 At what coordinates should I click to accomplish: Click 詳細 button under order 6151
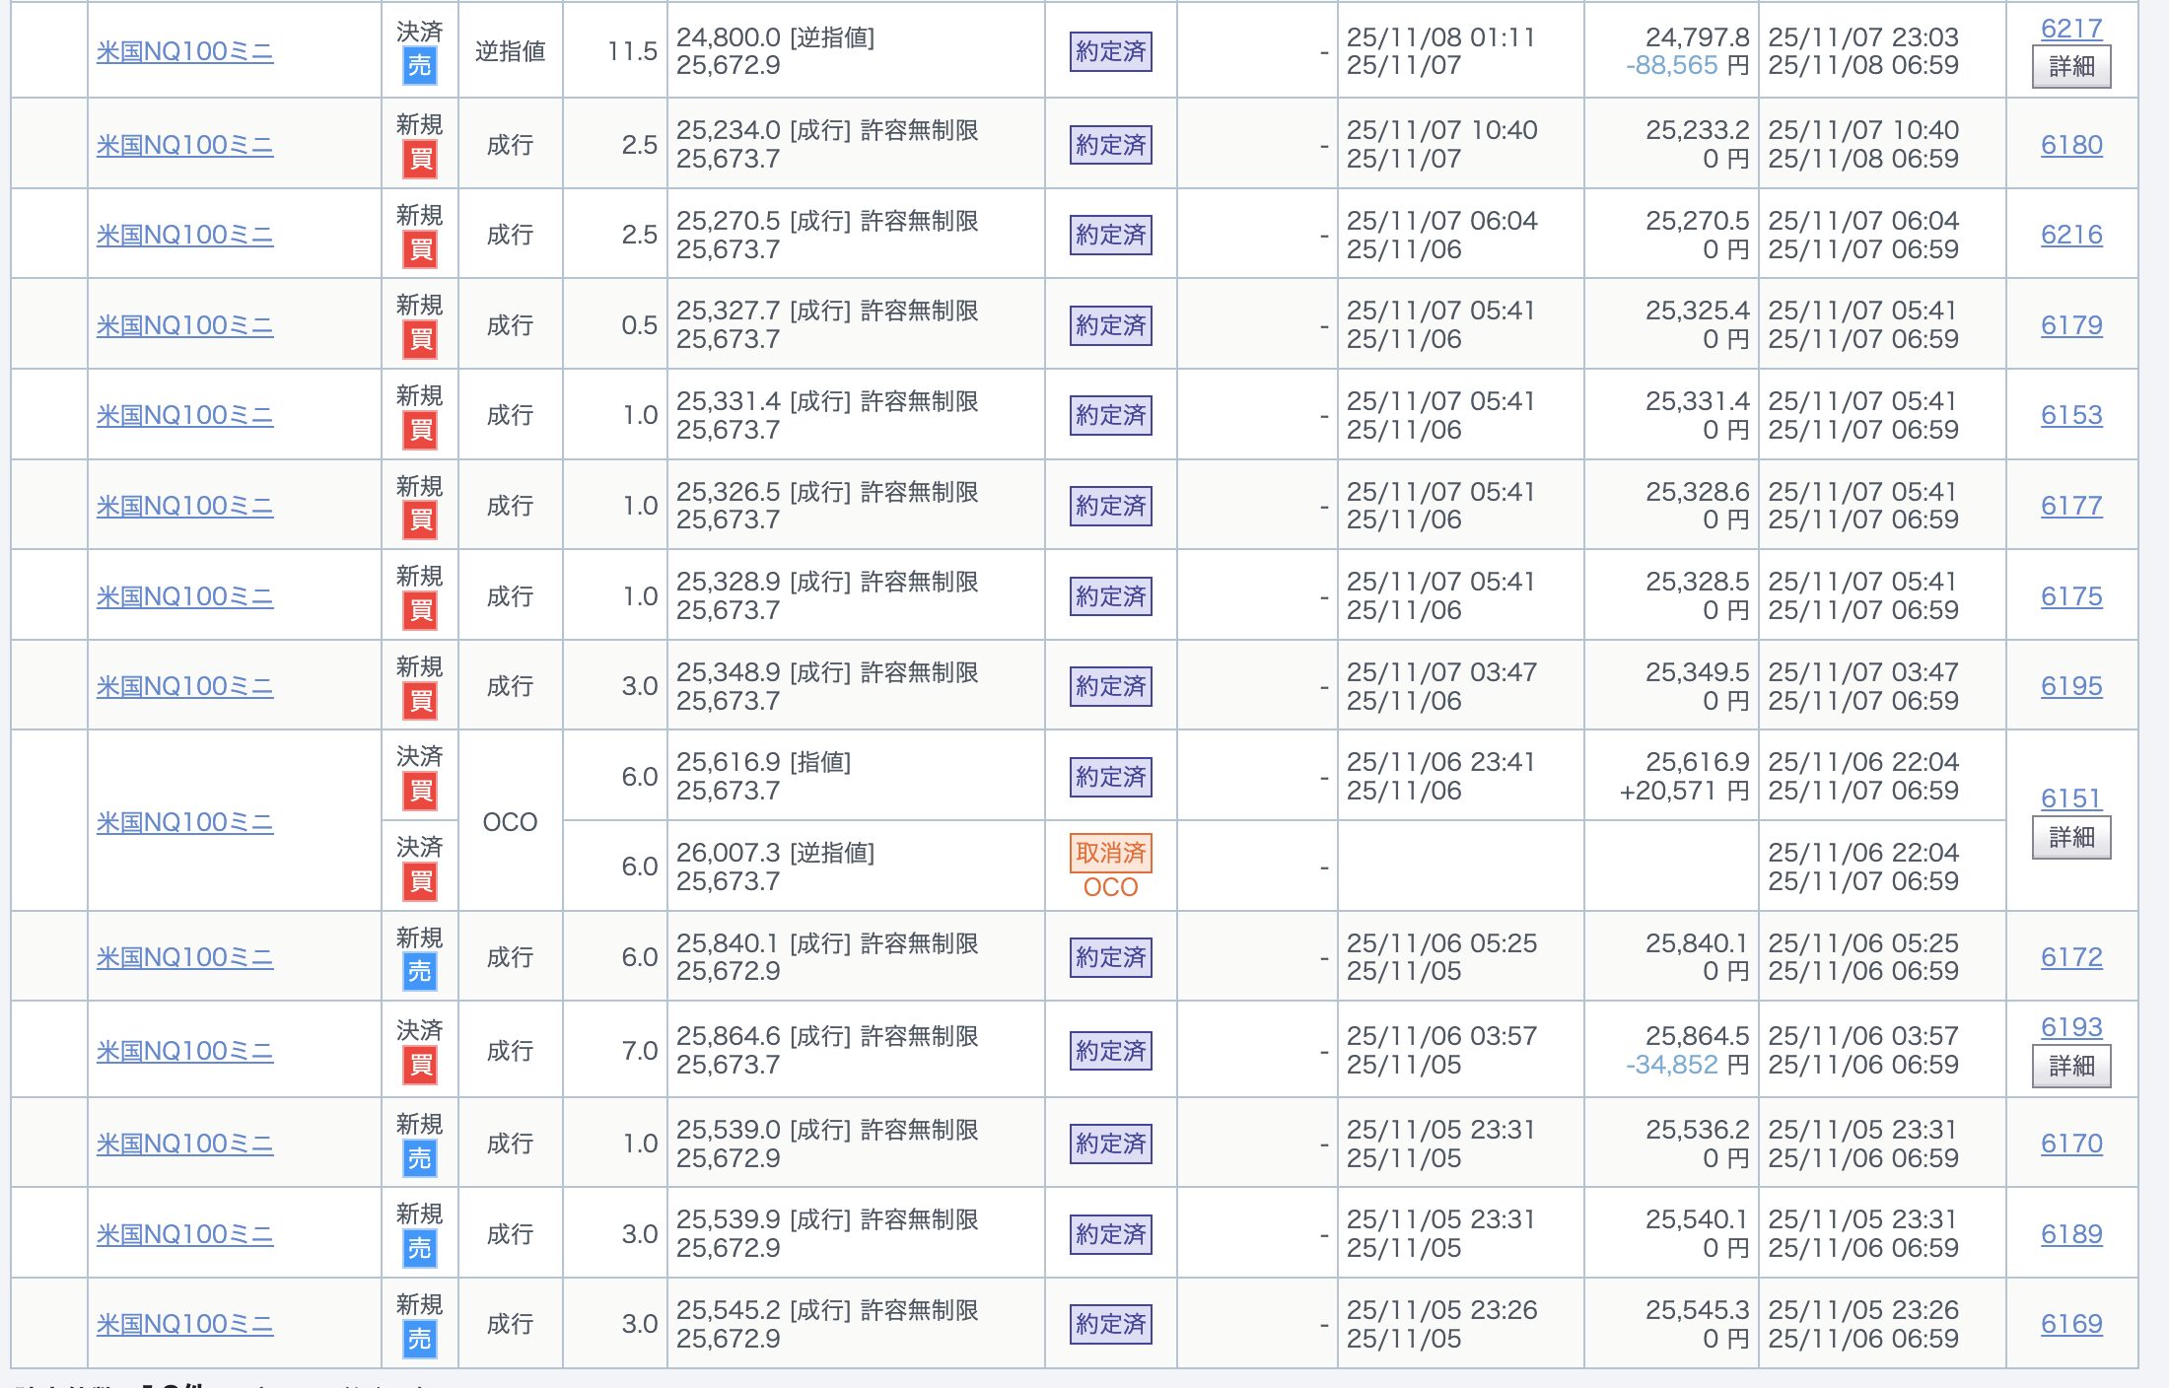(x=2070, y=838)
